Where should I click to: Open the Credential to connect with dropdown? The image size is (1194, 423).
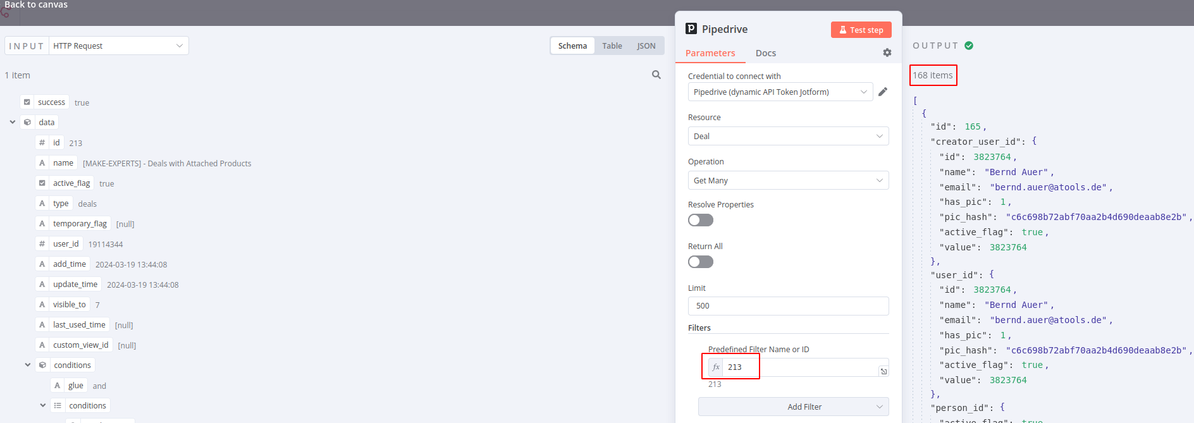coord(780,92)
